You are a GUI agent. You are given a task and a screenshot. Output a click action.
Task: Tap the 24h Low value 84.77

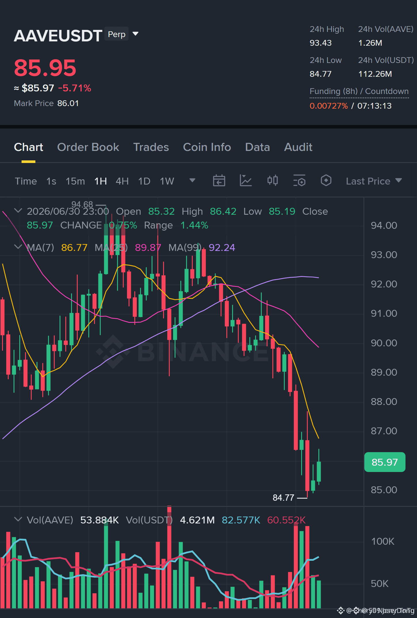click(321, 74)
